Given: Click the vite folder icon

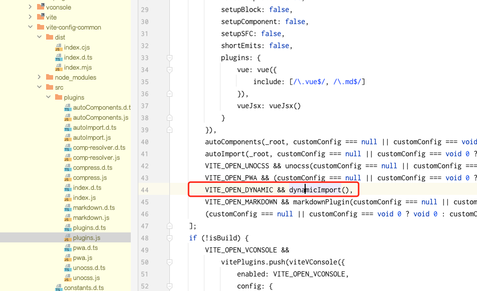Looking at the screenshot, I should pyautogui.click(x=41, y=17).
